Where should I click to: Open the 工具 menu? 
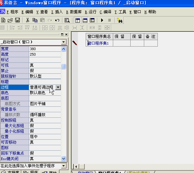(x=120, y=12)
